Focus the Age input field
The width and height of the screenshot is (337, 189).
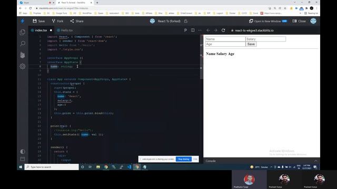(225, 44)
